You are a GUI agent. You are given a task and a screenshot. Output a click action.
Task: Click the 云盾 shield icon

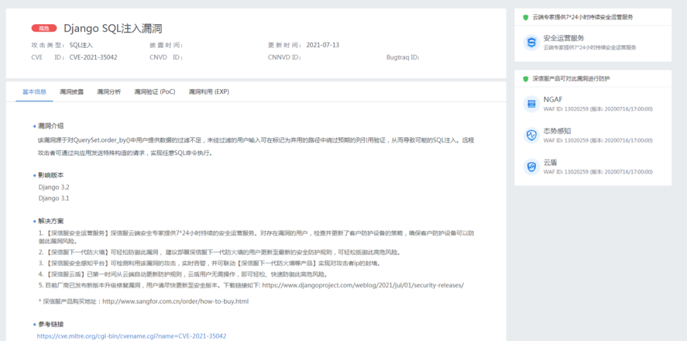click(531, 167)
